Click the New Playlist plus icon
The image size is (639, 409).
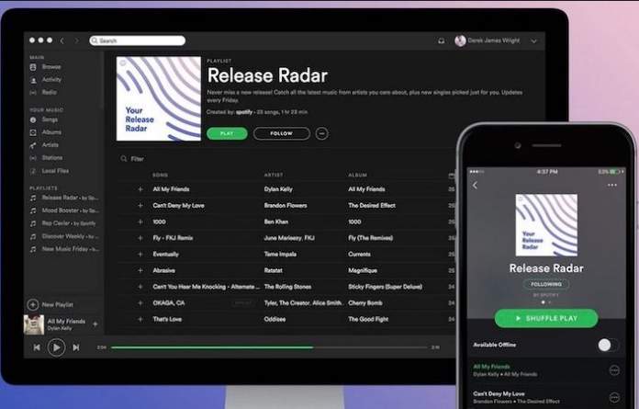tap(33, 304)
